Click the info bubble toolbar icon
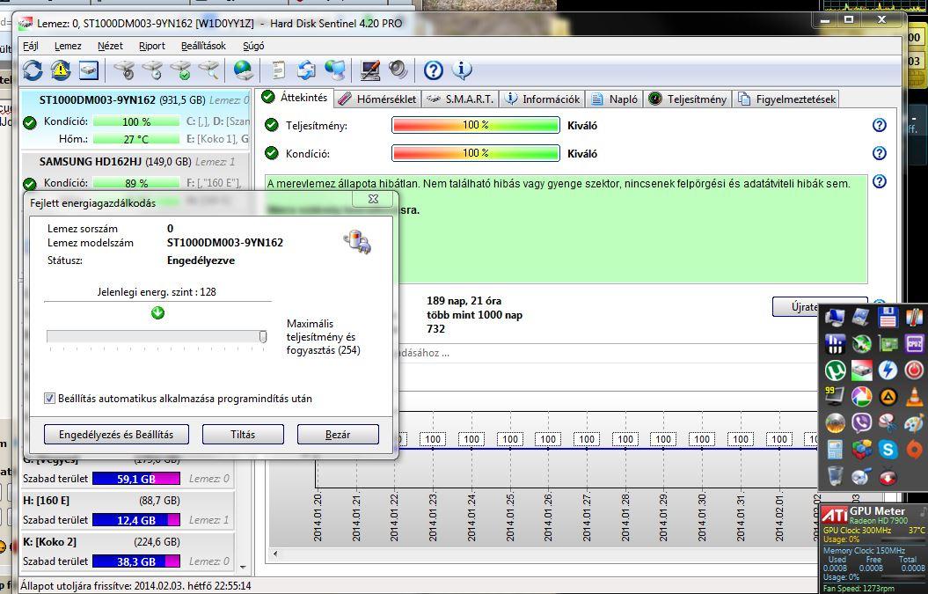Image resolution: width=928 pixels, height=594 pixels. [462, 70]
